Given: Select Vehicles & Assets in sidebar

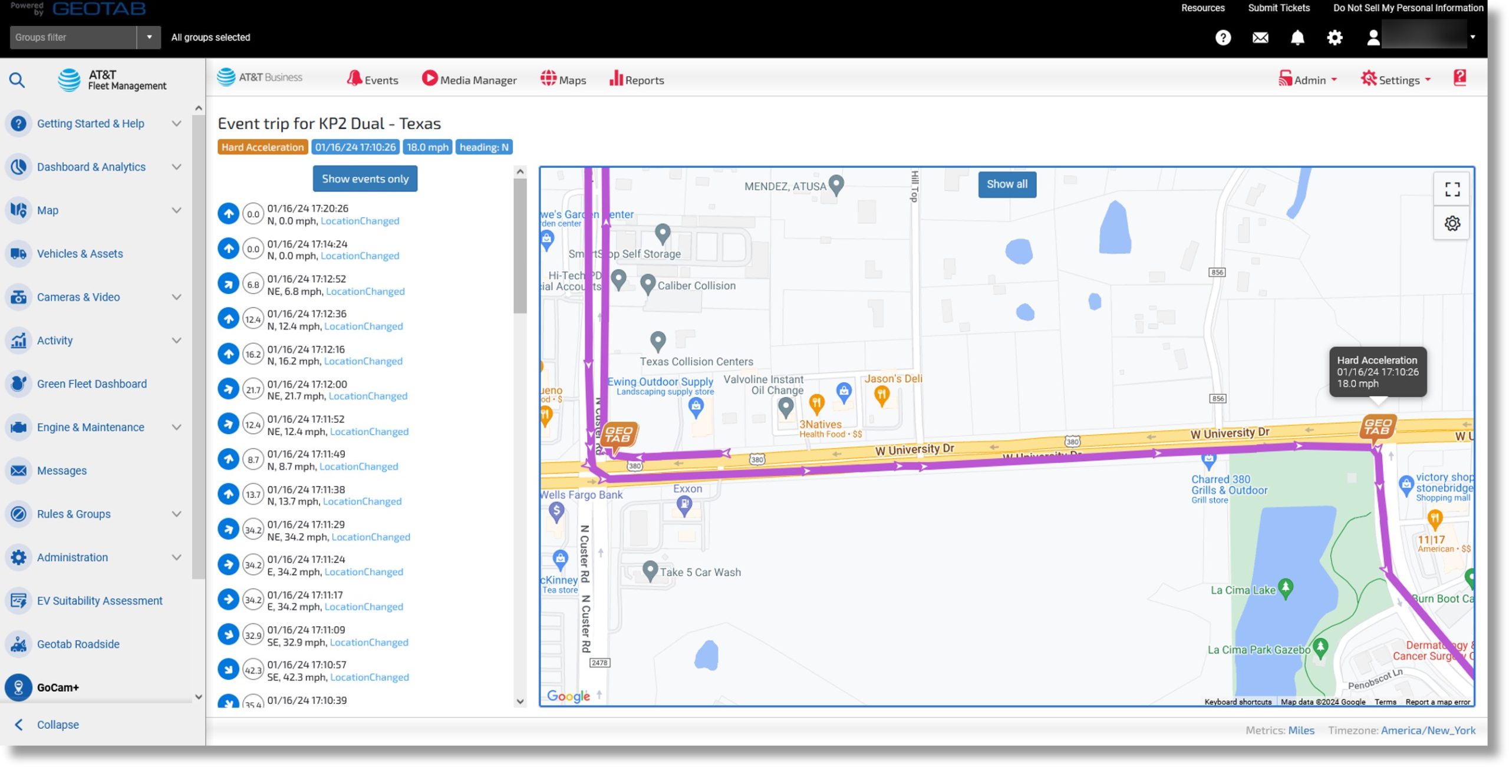Looking at the screenshot, I should [80, 254].
